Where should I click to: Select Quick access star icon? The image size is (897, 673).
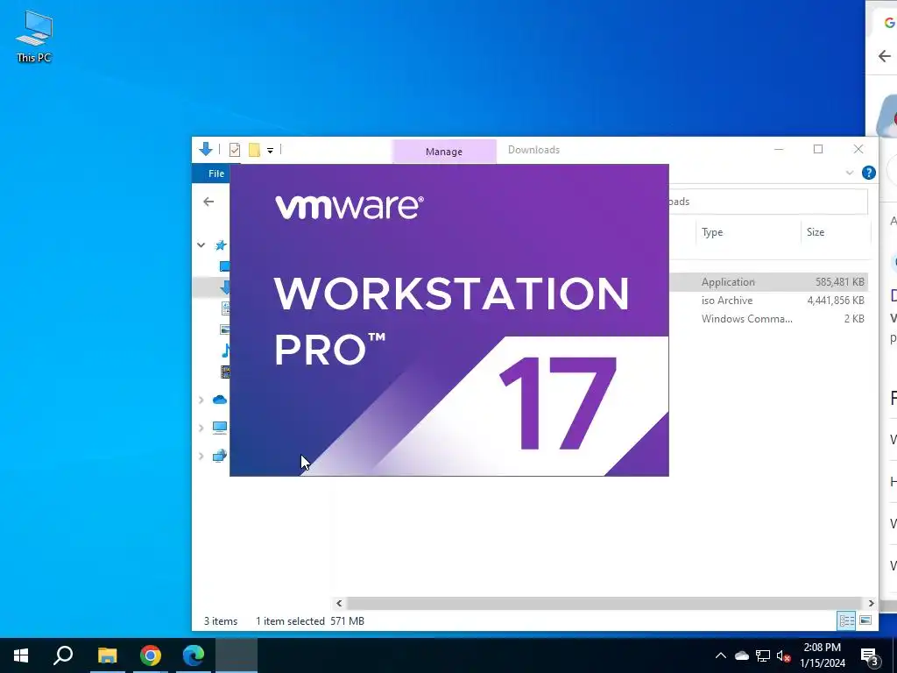tap(221, 245)
